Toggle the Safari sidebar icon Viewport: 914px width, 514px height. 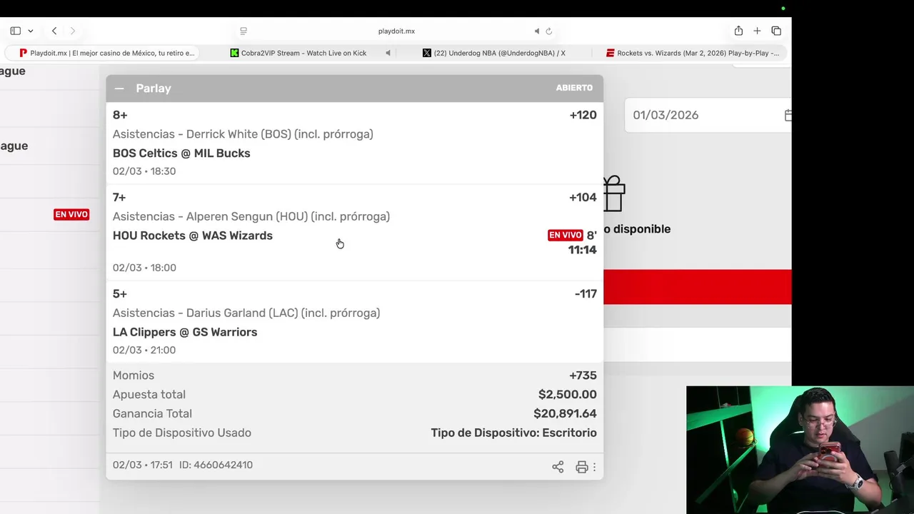click(x=15, y=31)
